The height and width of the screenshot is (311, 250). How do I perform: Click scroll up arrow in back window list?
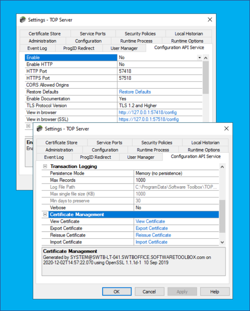pyautogui.click(x=205, y=58)
